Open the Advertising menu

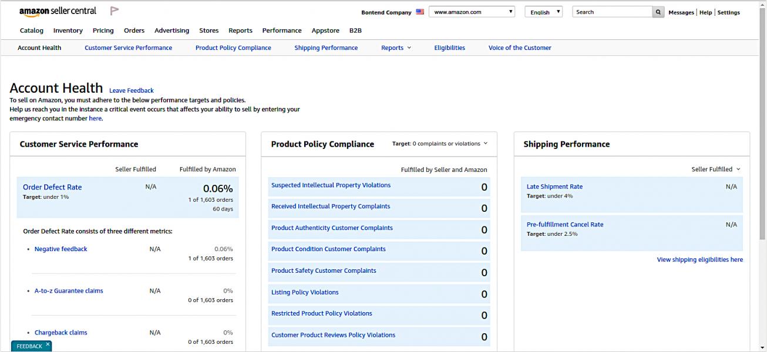coord(171,31)
